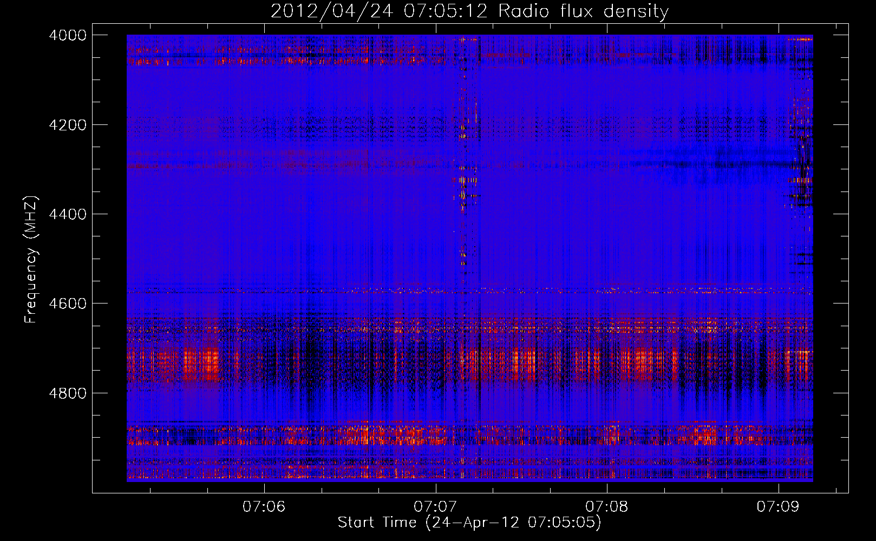Select the 4200 frequency axis label
876x541 pixels.
tap(67, 125)
